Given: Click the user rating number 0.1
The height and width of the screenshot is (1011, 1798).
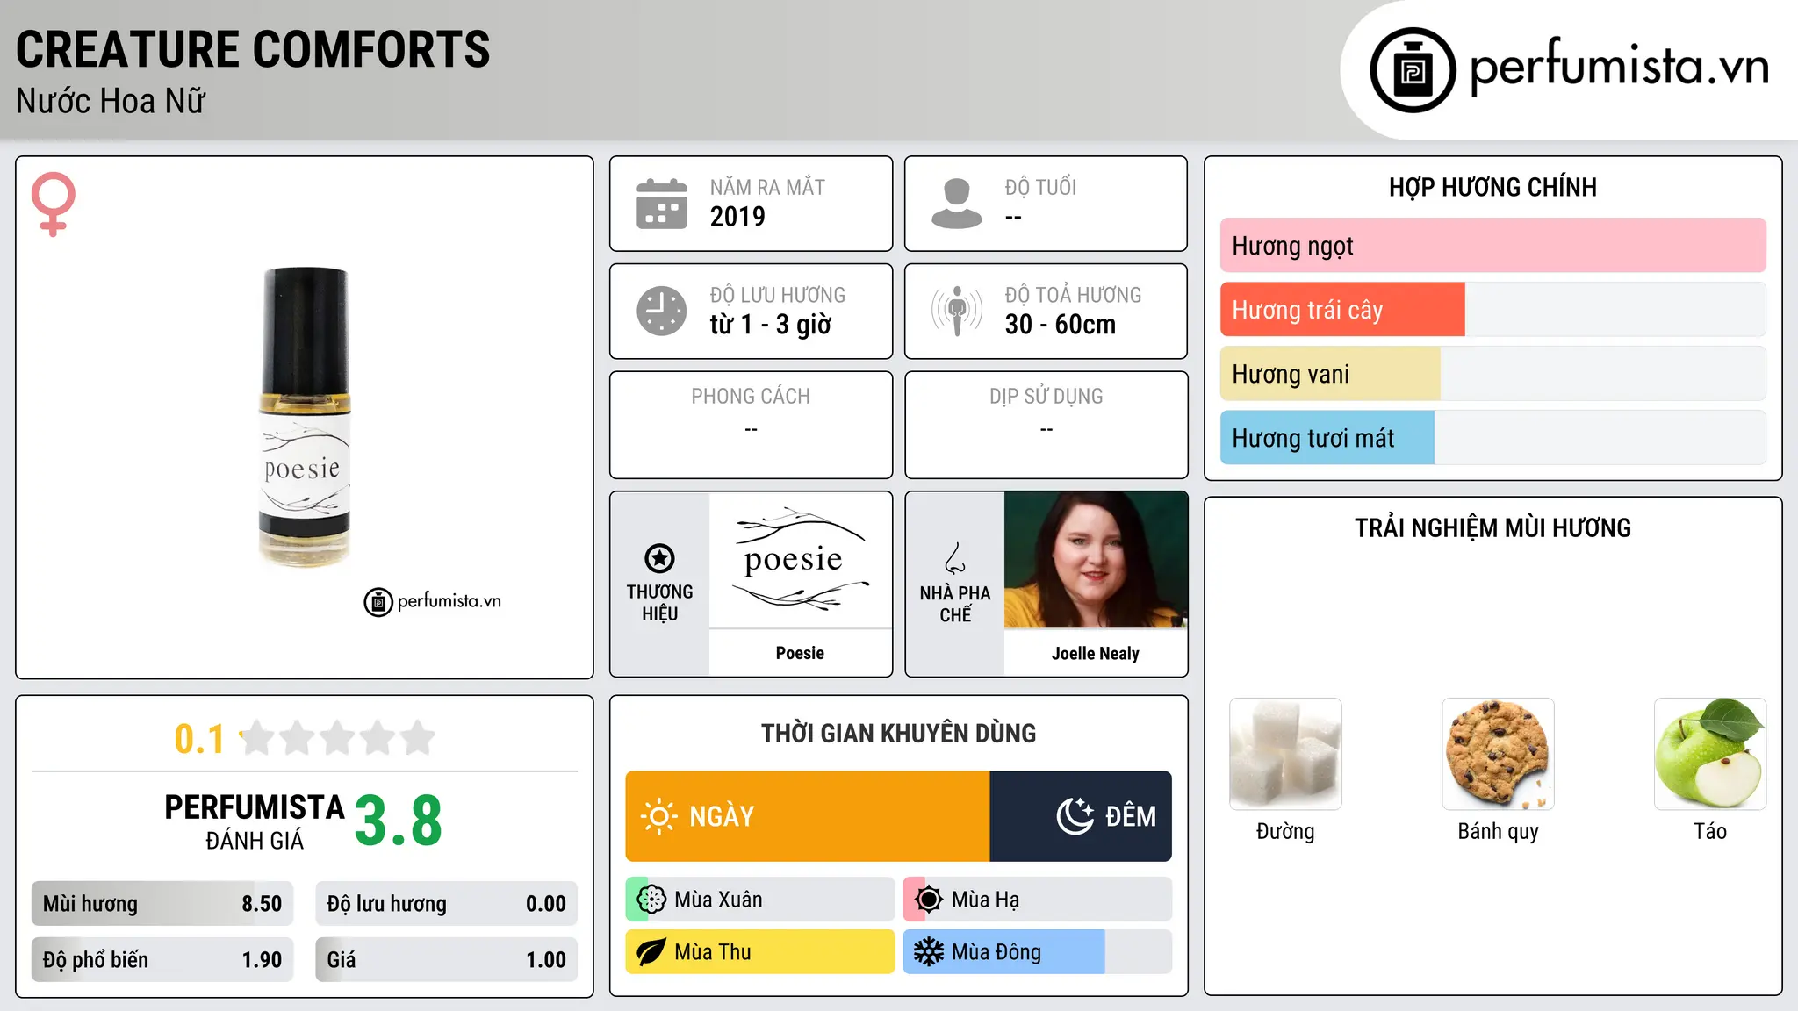Looking at the screenshot, I should [x=199, y=739].
